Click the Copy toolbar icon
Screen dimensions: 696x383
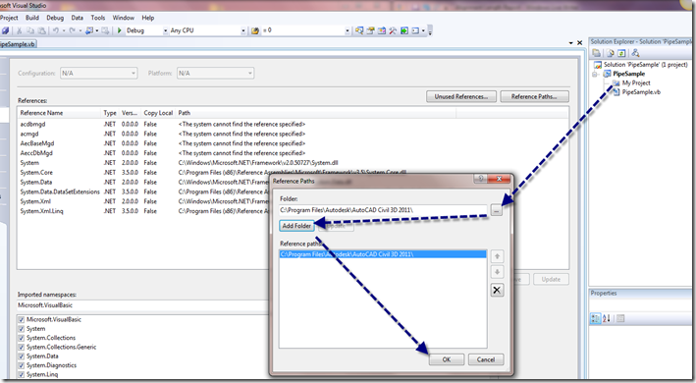(x=30, y=30)
